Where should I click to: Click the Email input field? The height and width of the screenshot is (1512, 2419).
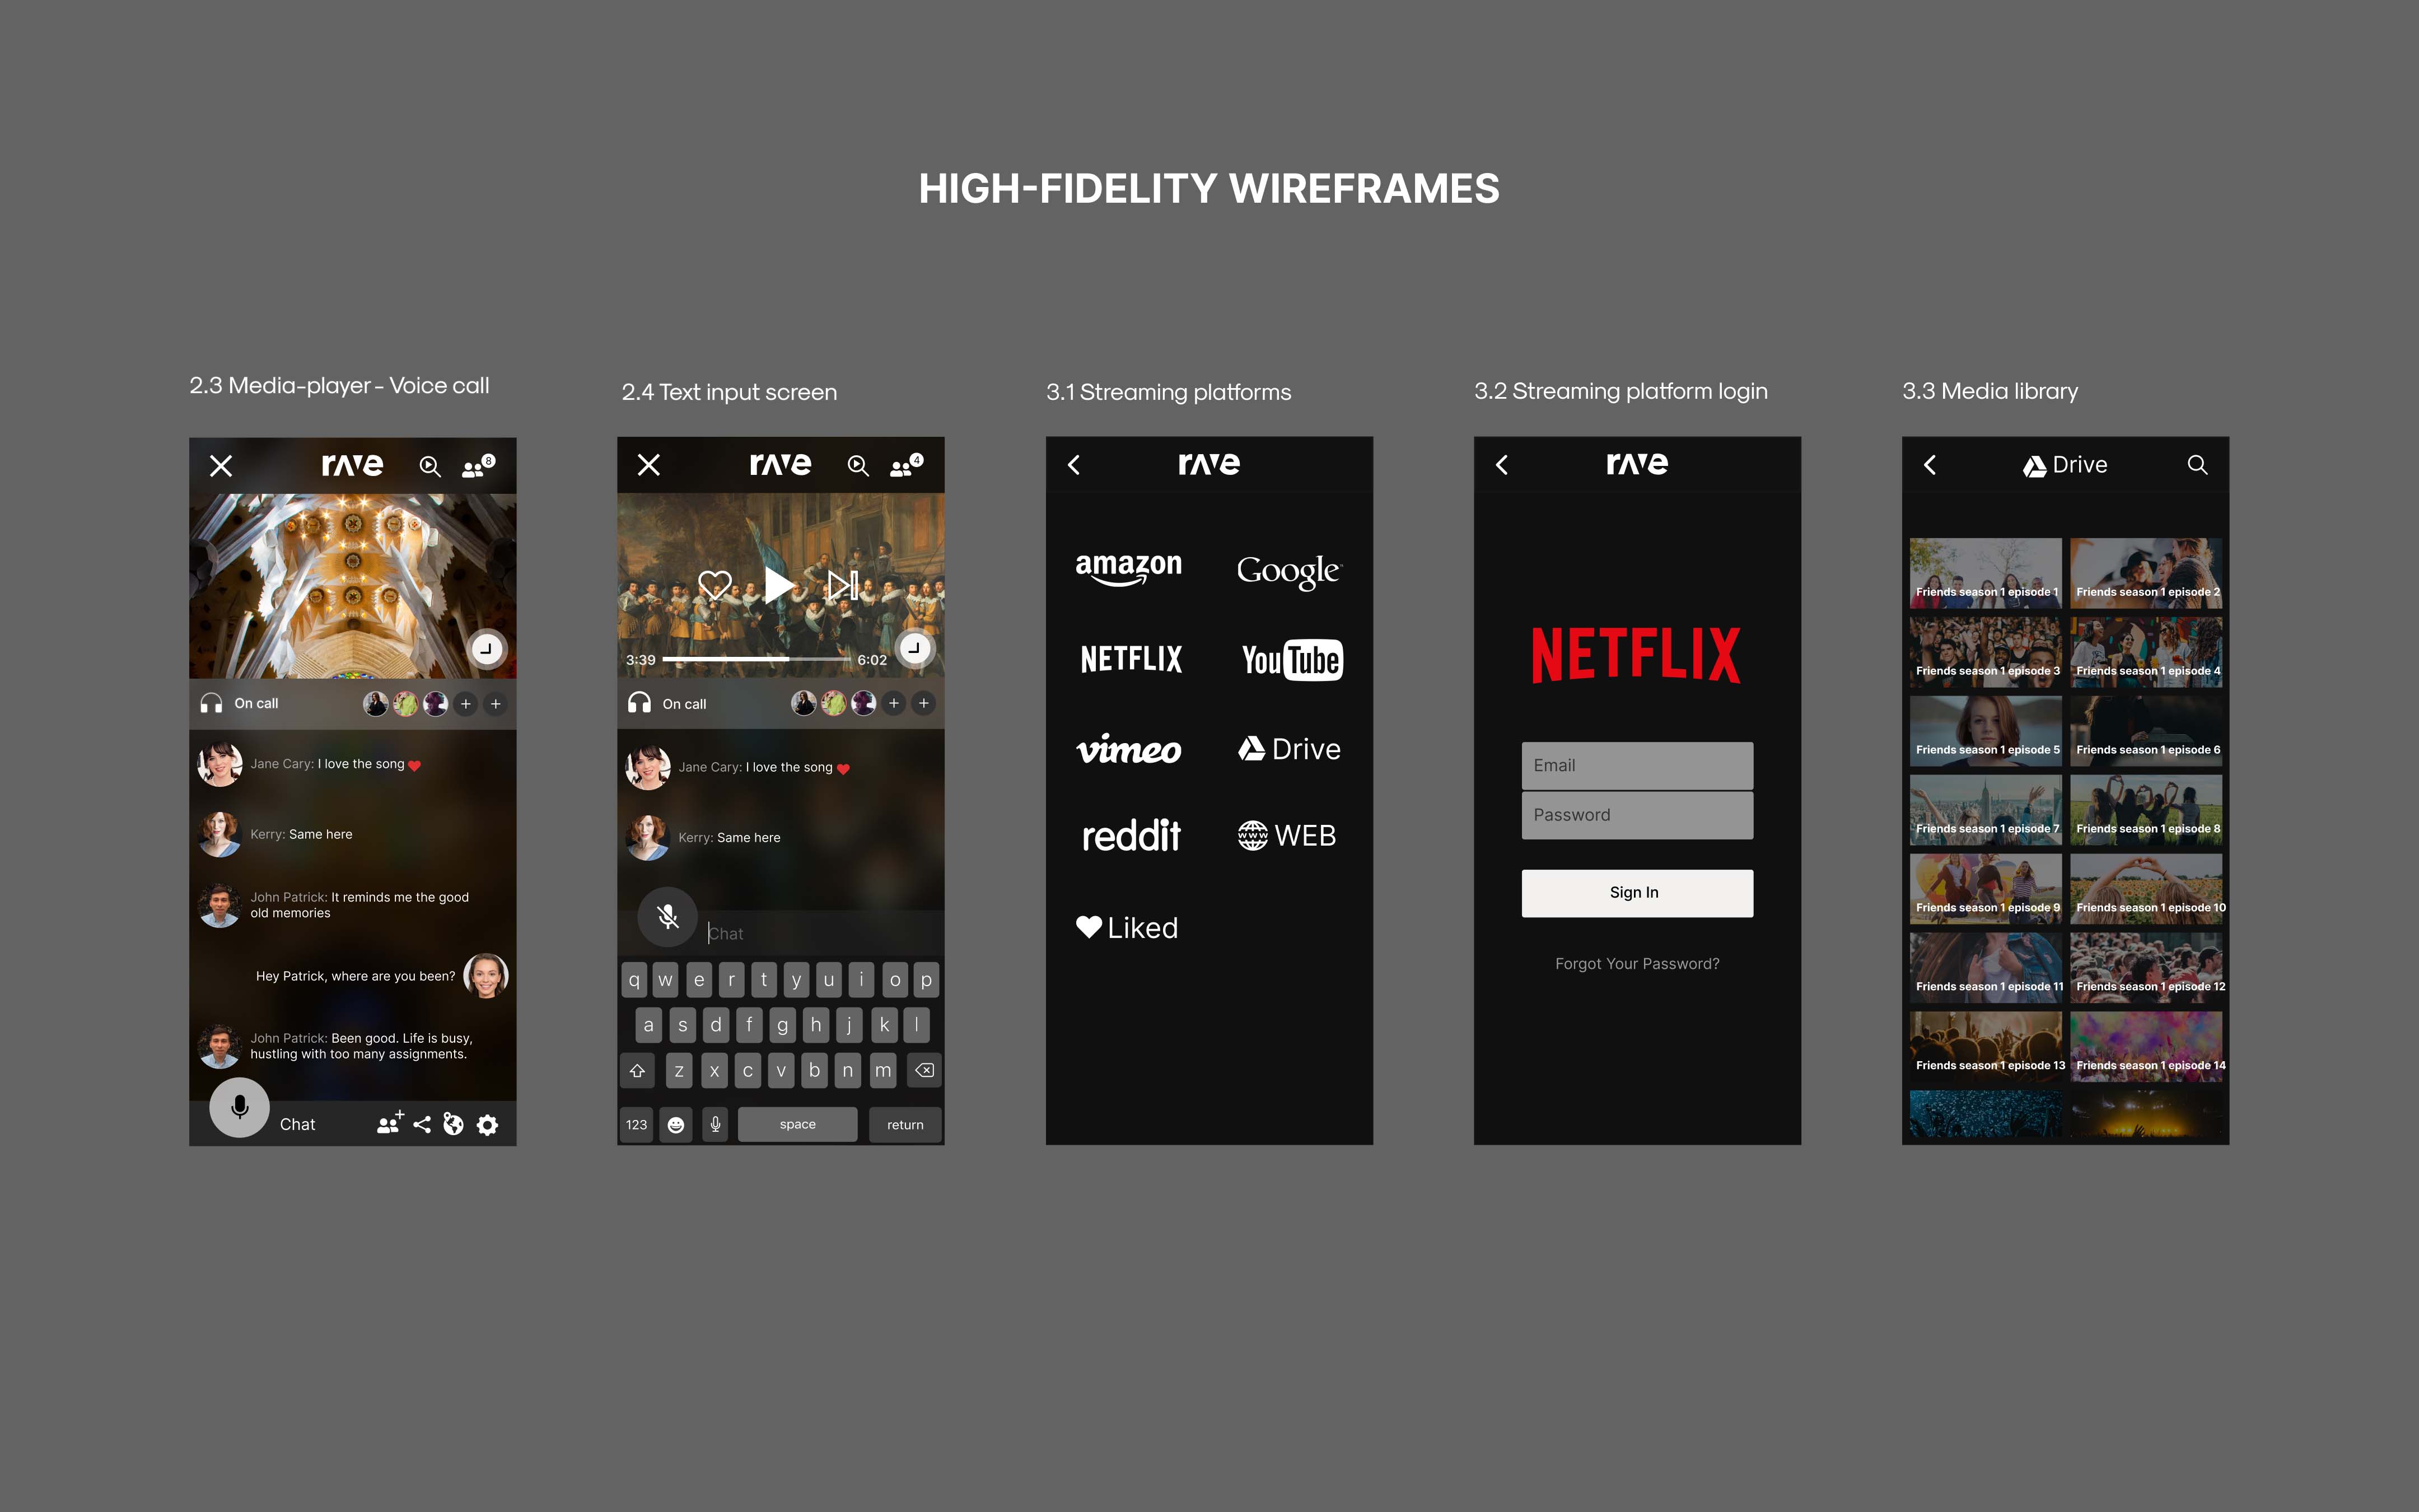pyautogui.click(x=1636, y=766)
